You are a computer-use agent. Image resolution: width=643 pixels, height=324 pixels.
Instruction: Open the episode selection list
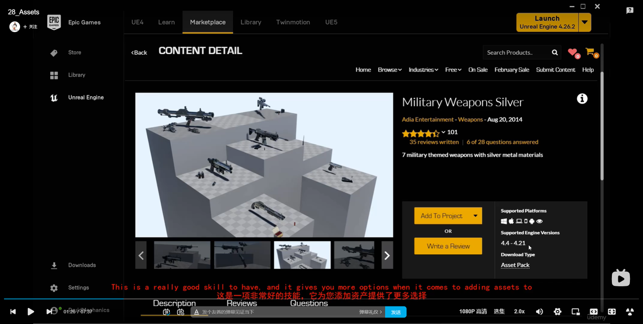pos(499,311)
